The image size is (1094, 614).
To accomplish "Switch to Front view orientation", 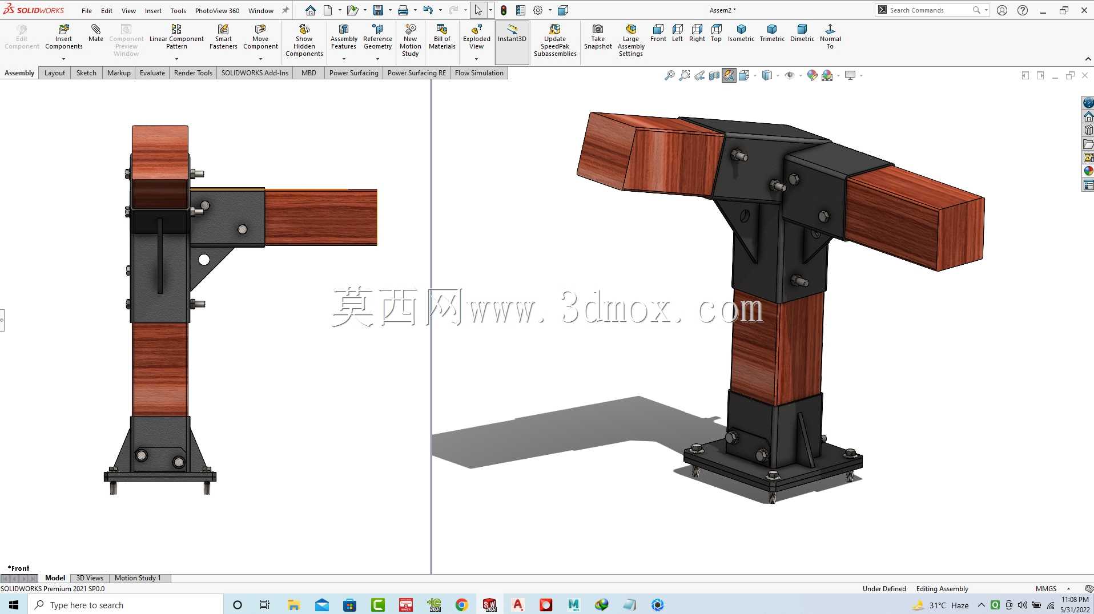I will (658, 33).
